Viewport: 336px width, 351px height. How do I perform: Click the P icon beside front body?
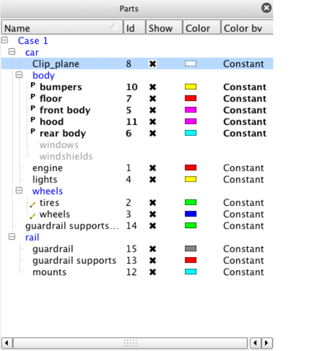point(33,110)
